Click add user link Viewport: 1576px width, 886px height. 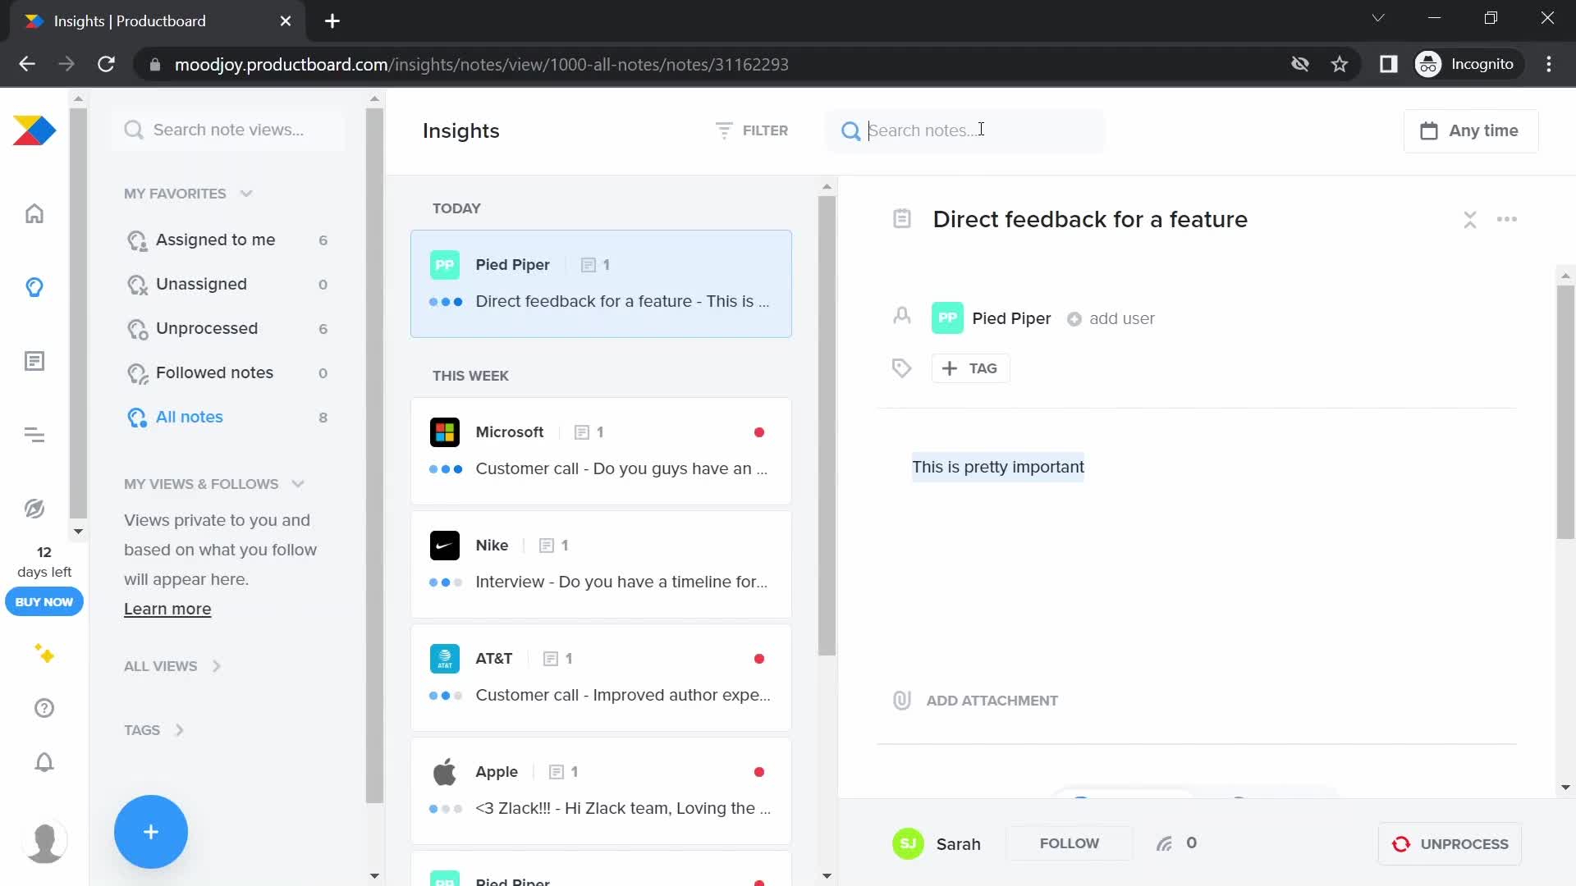click(x=1111, y=318)
